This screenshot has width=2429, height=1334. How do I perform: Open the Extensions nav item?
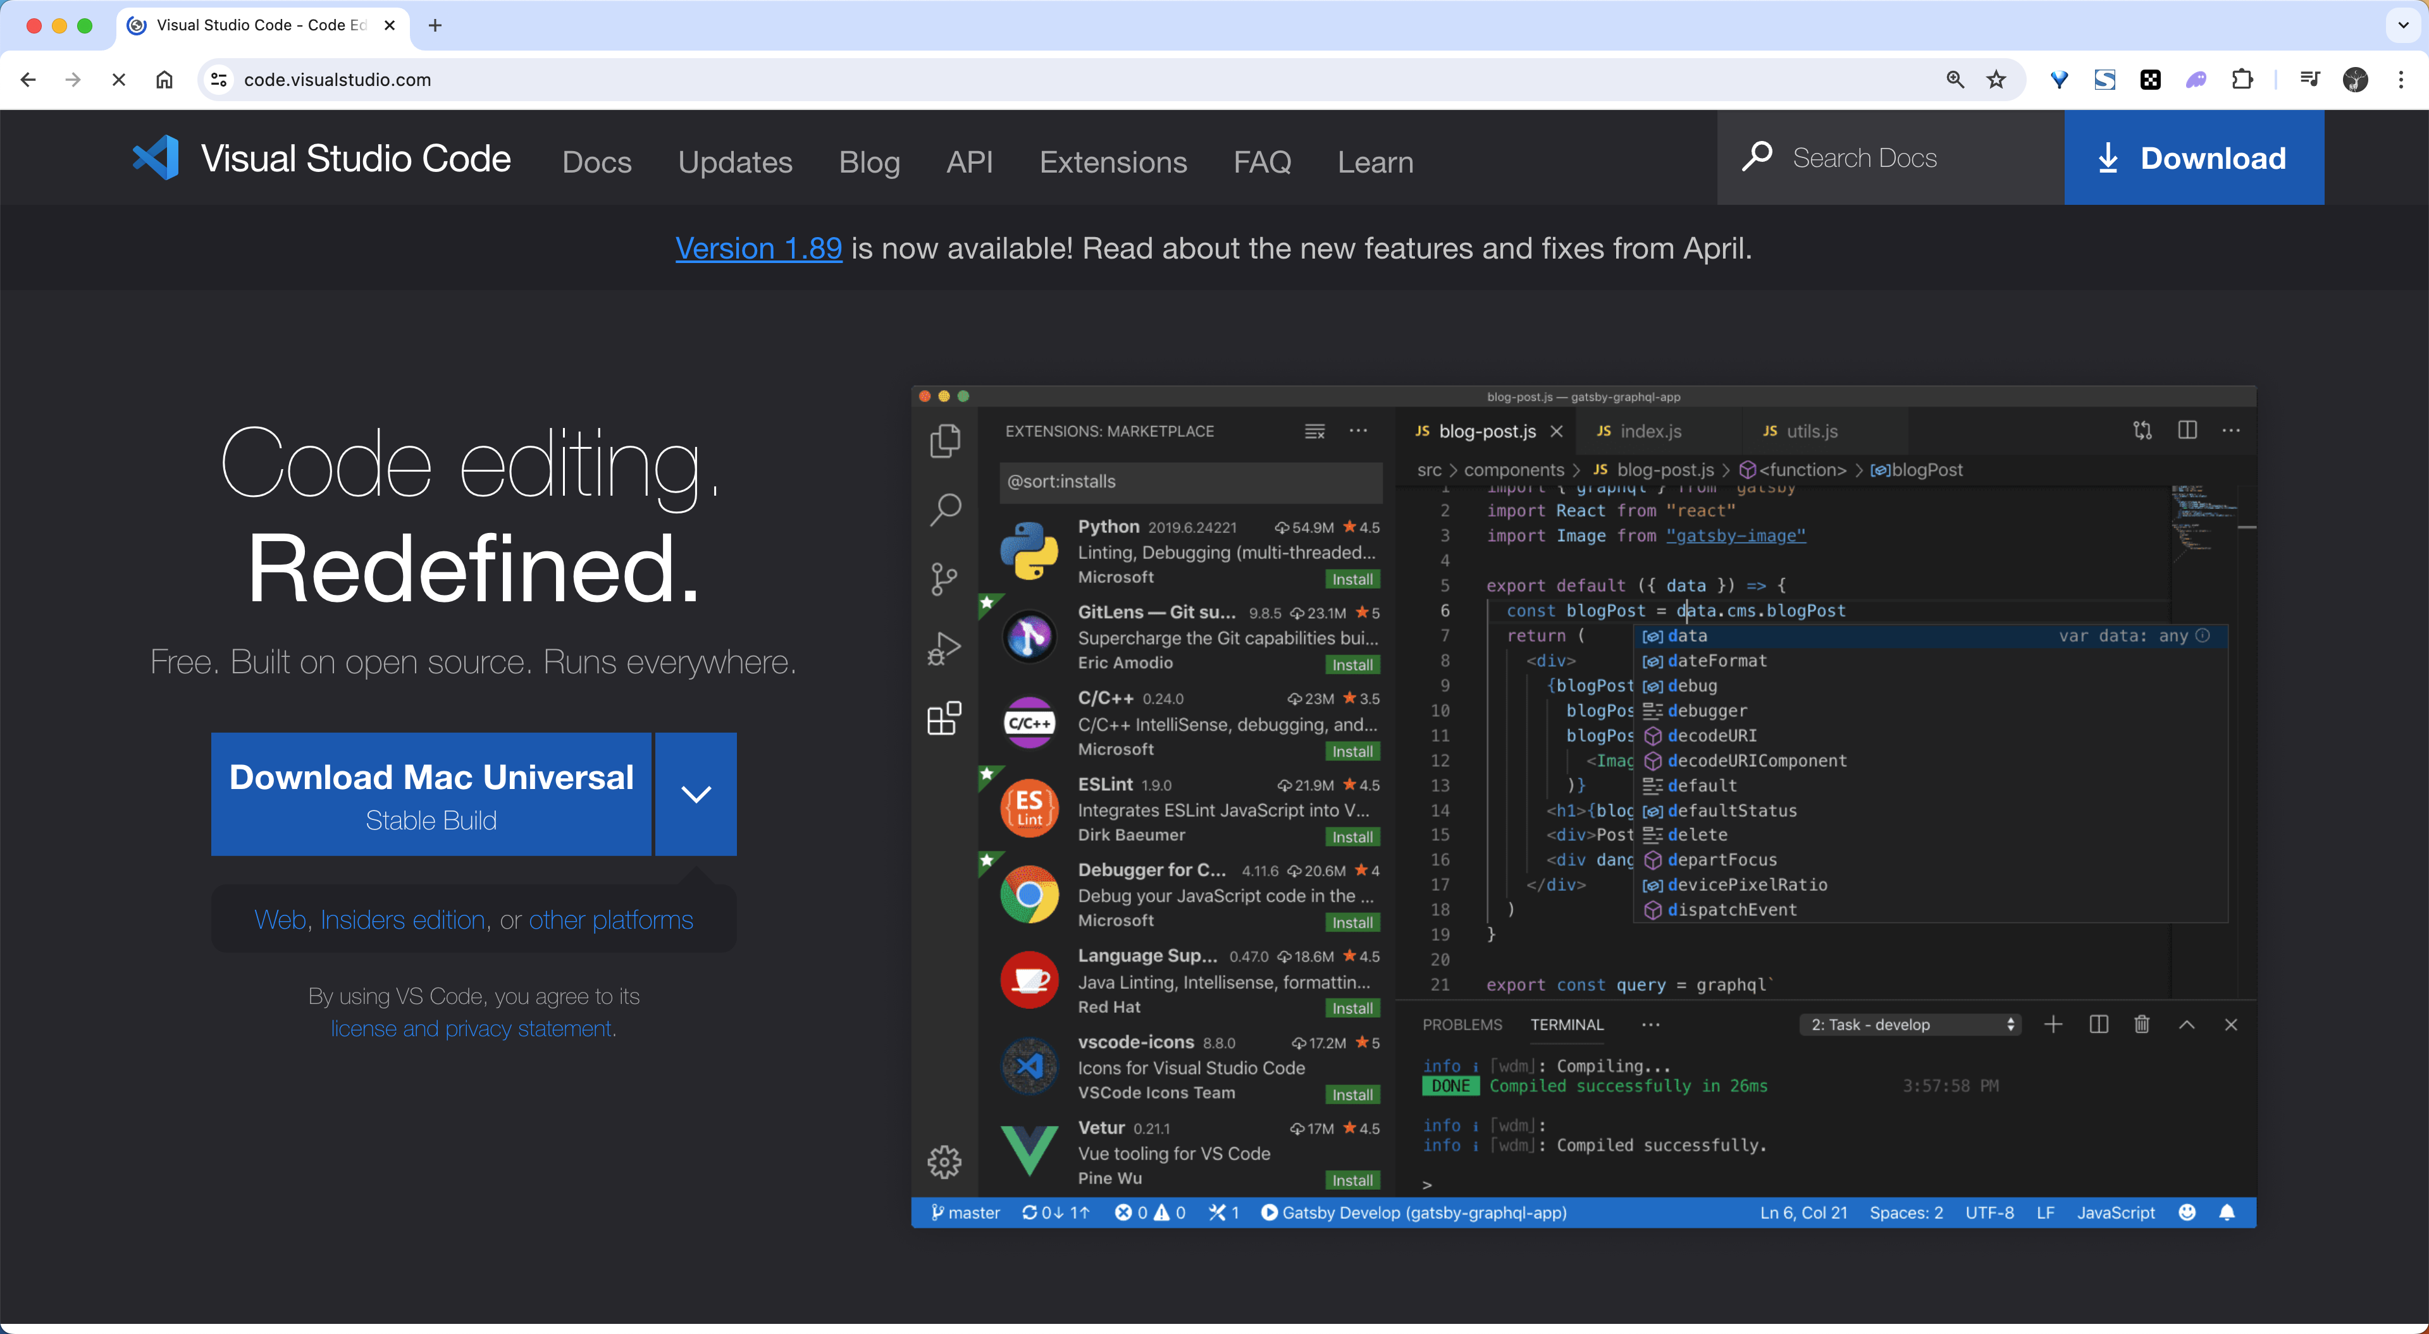pyautogui.click(x=1113, y=162)
